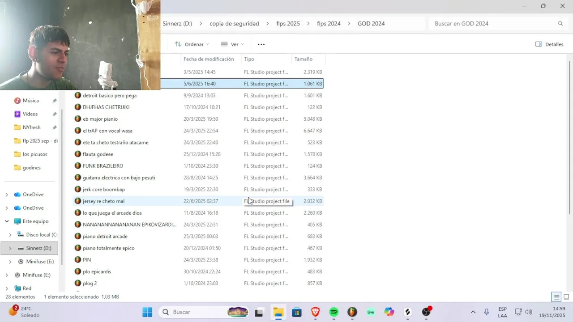
Task: Open the Copilot icon on the taskbar
Action: (389, 312)
